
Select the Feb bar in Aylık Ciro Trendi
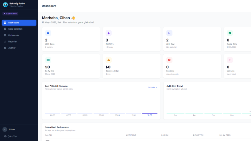[x=213, y=113]
